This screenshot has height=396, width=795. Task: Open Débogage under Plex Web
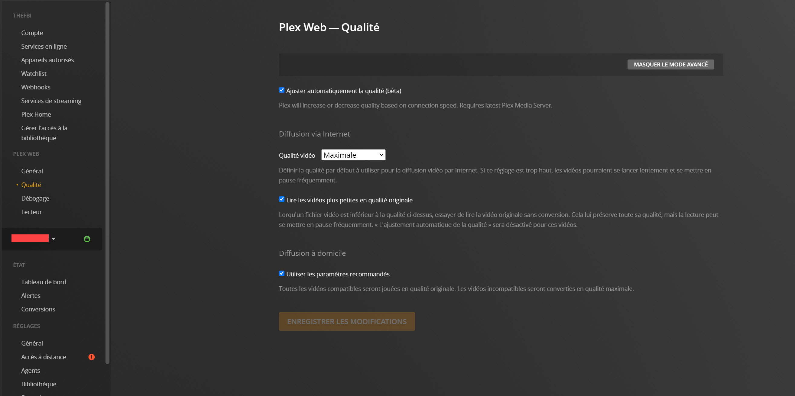click(35, 198)
